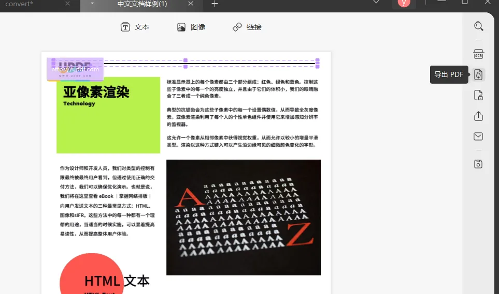Click paragraph starting 作为设计师和开发人员
499x294 pixels.
point(108,201)
